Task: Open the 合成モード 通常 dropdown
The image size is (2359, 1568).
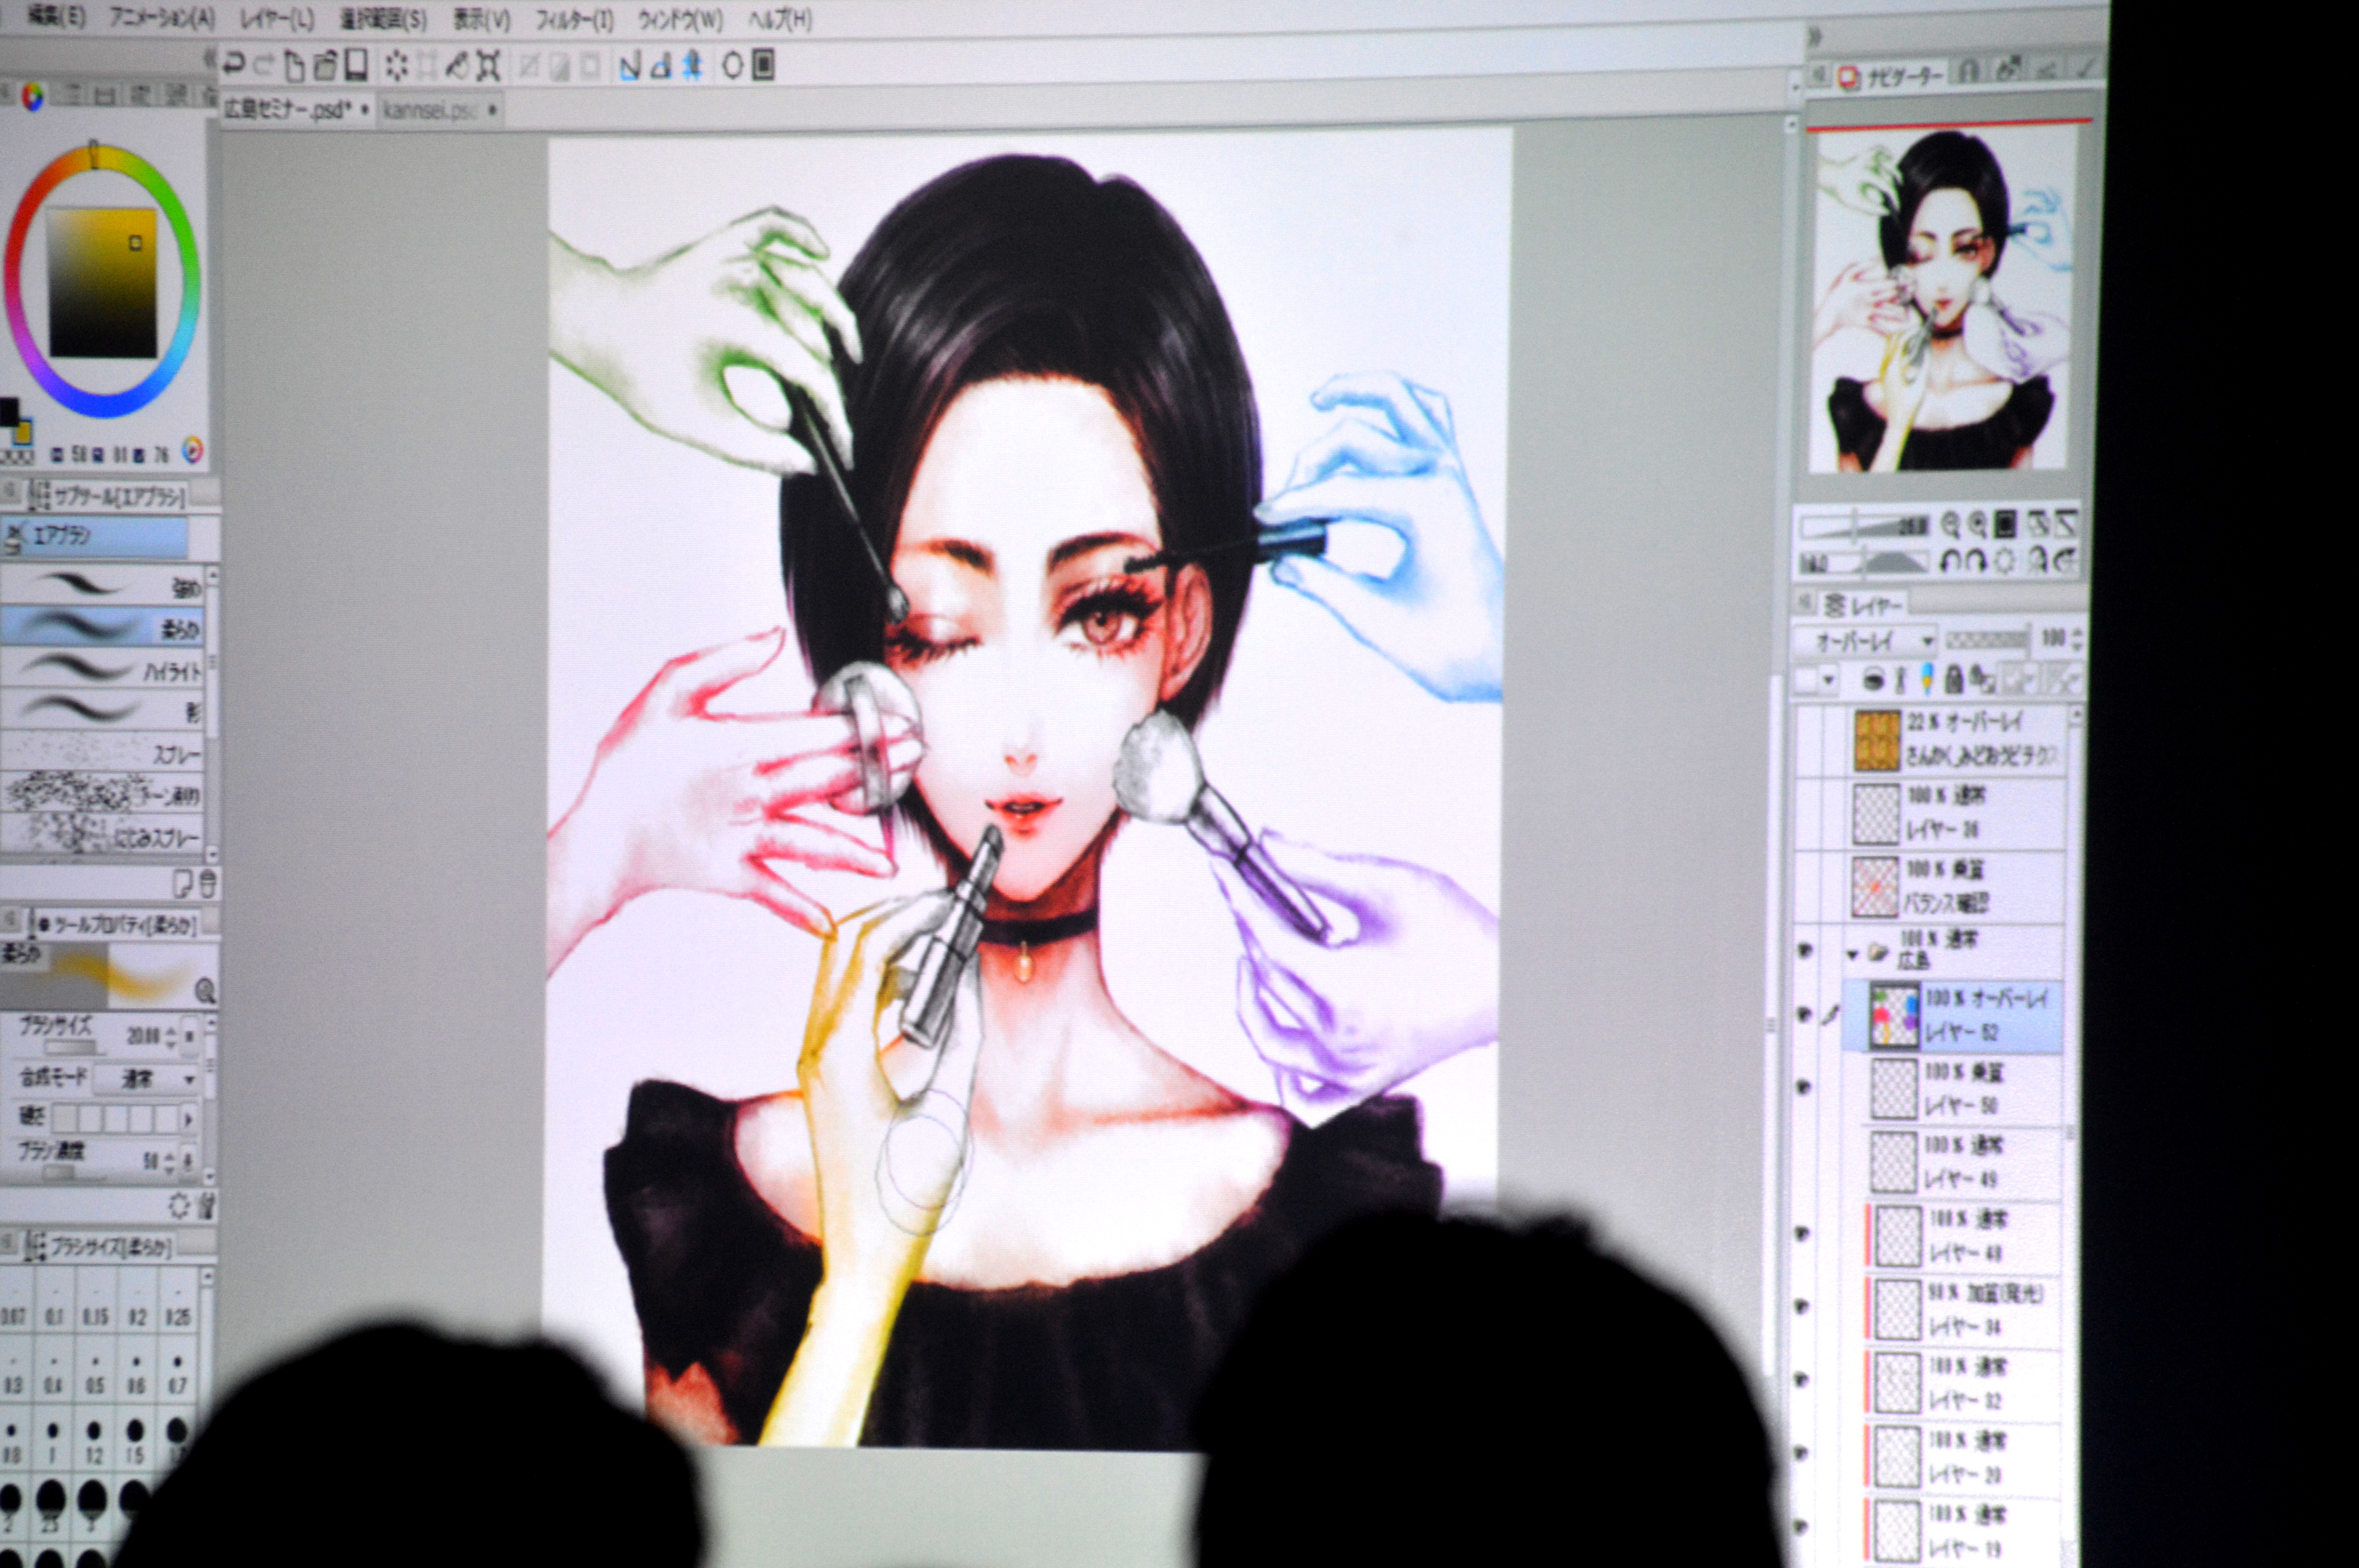Action: [146, 1080]
